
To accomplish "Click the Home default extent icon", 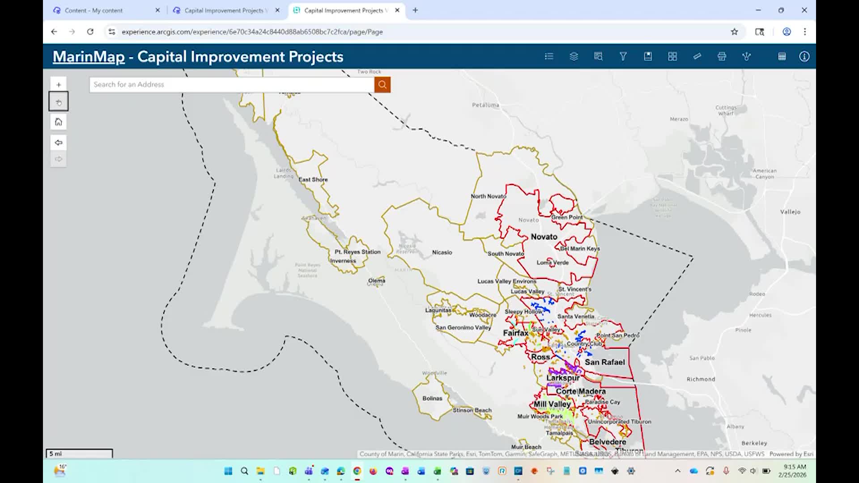I will (x=59, y=121).
